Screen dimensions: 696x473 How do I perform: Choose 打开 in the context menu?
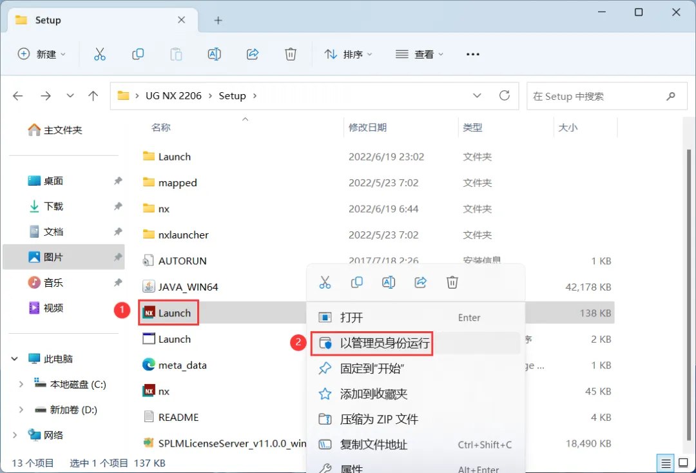point(416,317)
